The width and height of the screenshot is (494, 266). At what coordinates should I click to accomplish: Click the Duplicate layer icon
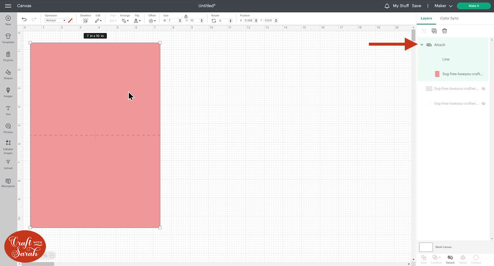(434, 31)
